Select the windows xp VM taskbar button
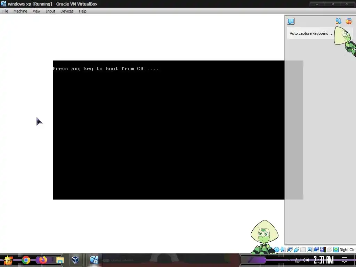 click(94, 260)
